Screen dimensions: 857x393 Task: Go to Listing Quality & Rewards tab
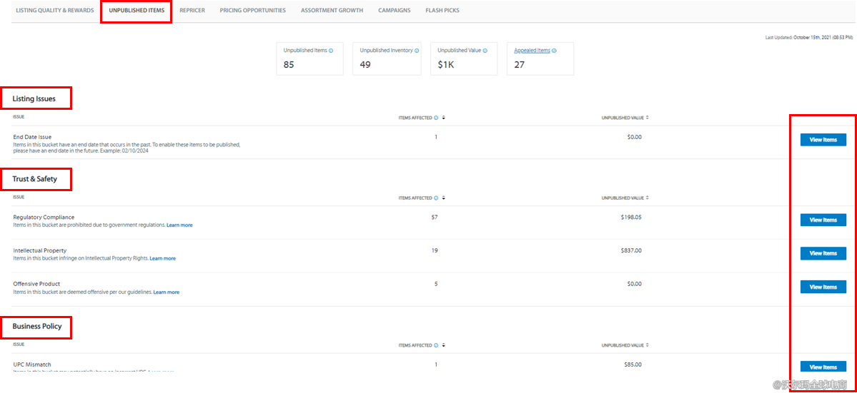(x=54, y=11)
